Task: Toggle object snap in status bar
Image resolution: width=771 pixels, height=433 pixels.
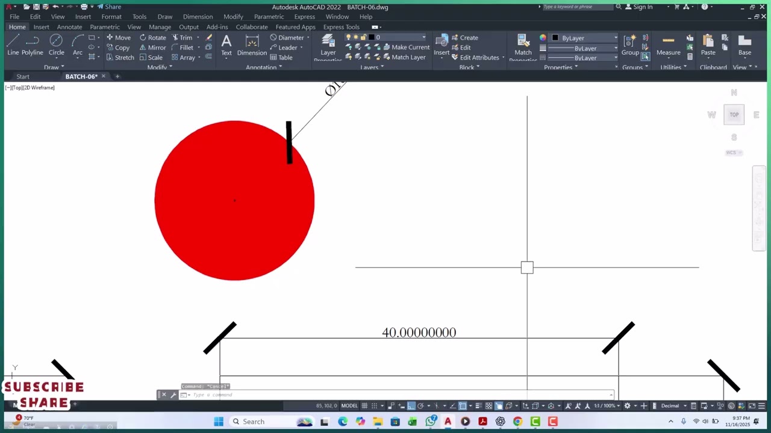Action: point(463,406)
